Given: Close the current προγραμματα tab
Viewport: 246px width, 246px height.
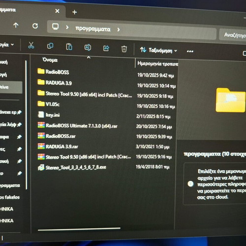Looking at the screenshot, I should [x=57, y=11].
